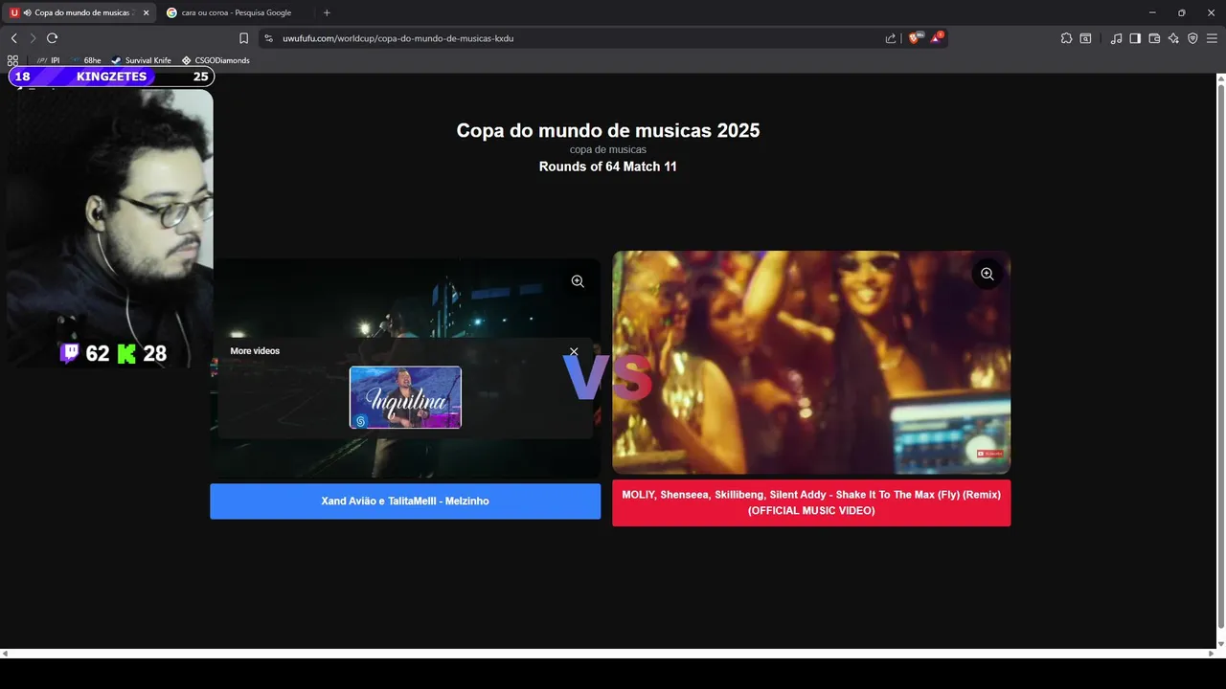The image size is (1226, 689).
Task: Open the Brave Wallet icon
Action: 1154,38
